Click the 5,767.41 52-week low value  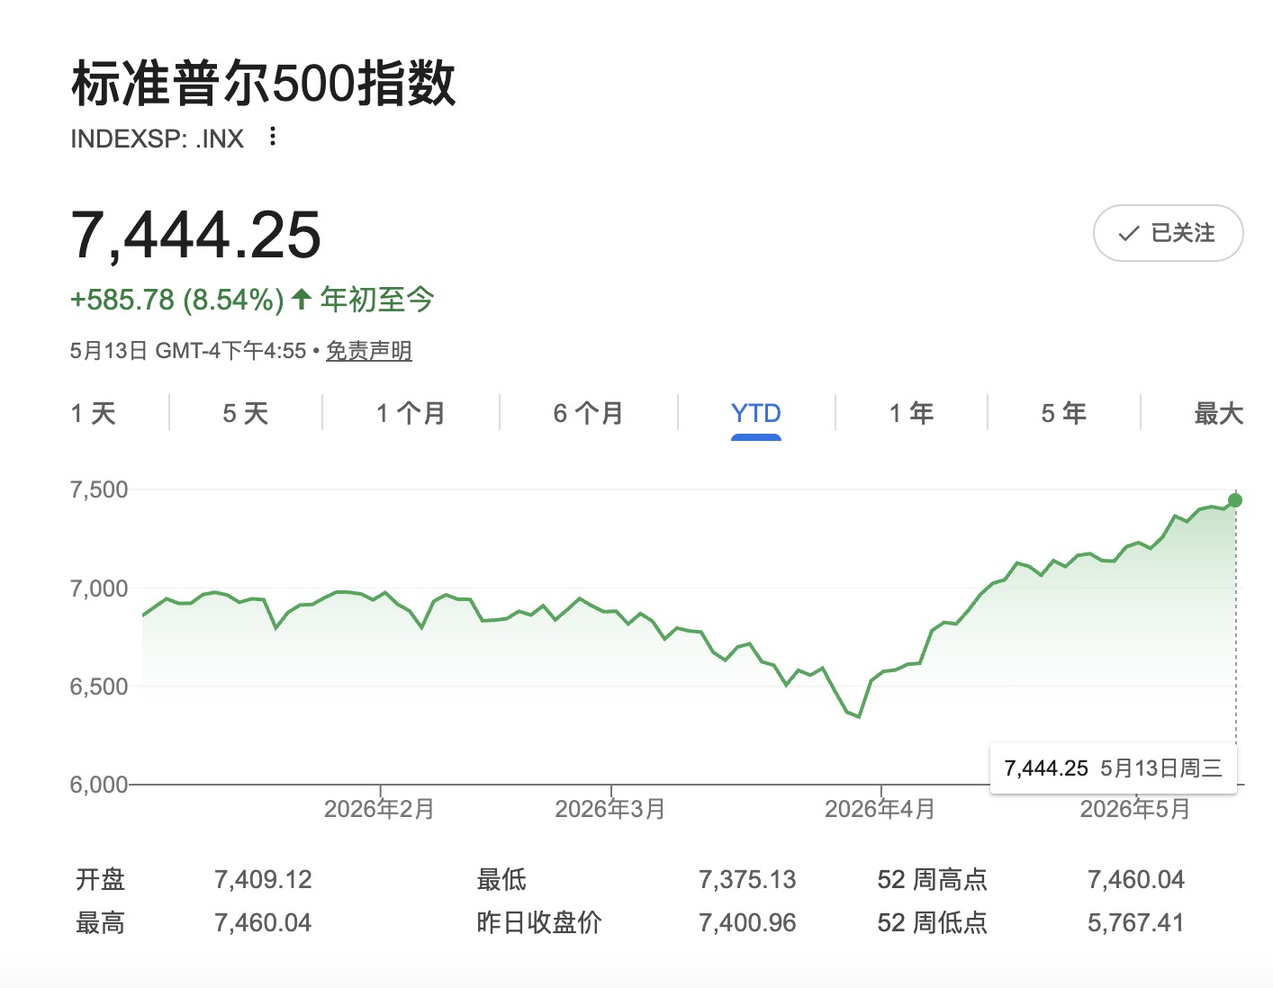[x=1136, y=922]
